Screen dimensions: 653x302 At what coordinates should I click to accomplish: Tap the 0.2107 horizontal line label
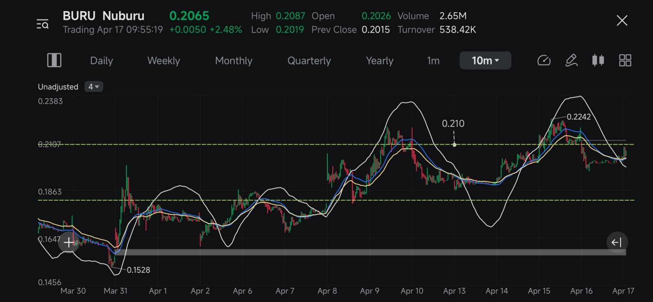tap(49, 144)
